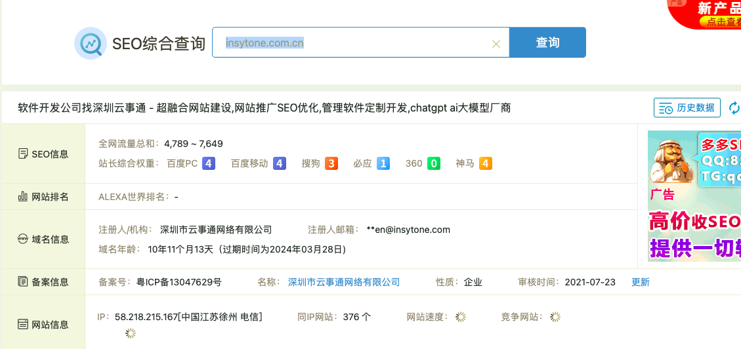The height and width of the screenshot is (349, 741).
Task: Open the 深圳市云事通网络有限公司 ICP name link
Action: 344,282
